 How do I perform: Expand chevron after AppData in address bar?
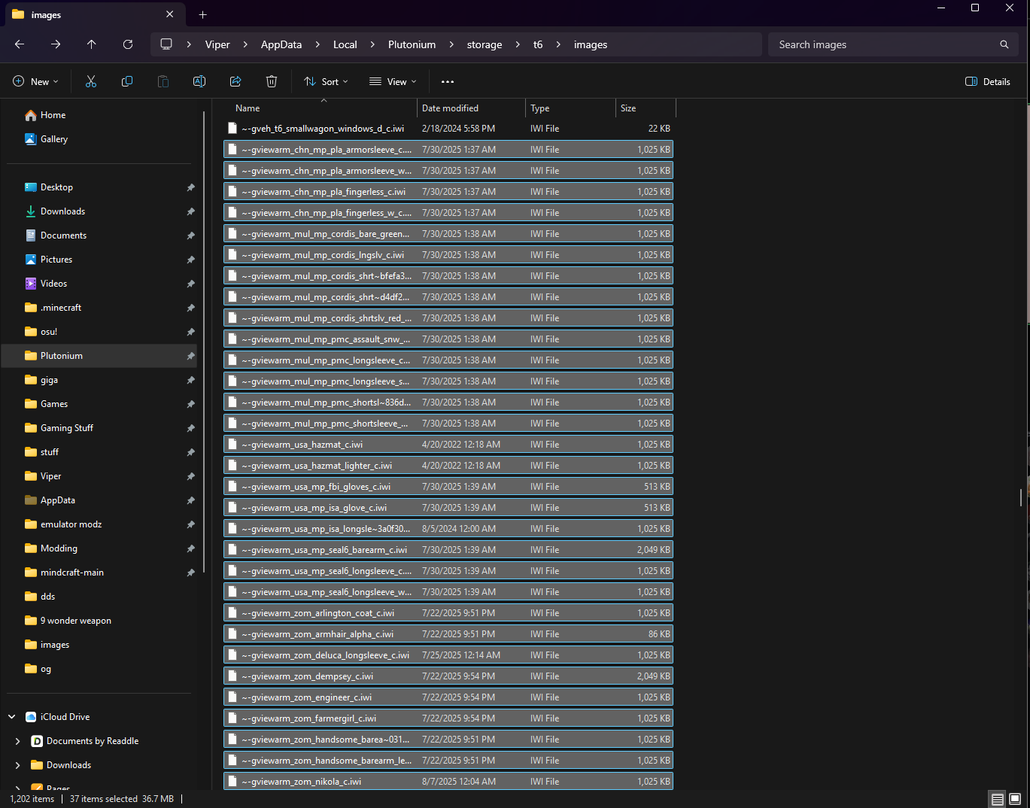[318, 44]
